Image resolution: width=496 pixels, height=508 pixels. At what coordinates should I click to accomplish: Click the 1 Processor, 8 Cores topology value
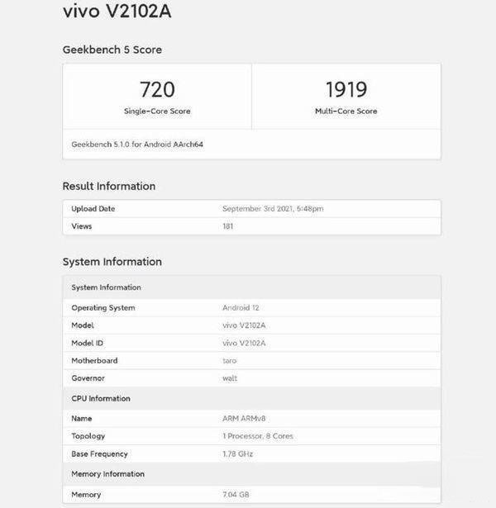pyautogui.click(x=258, y=436)
